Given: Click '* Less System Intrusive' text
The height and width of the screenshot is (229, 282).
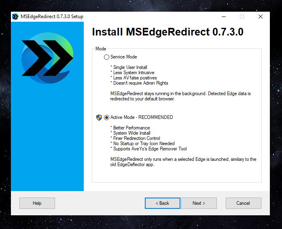Looking at the screenshot, I should click(x=132, y=73).
